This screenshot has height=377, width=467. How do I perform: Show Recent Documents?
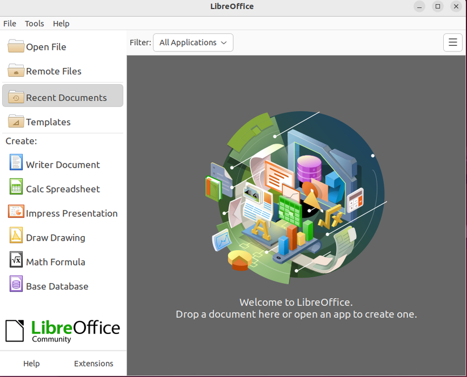click(66, 97)
